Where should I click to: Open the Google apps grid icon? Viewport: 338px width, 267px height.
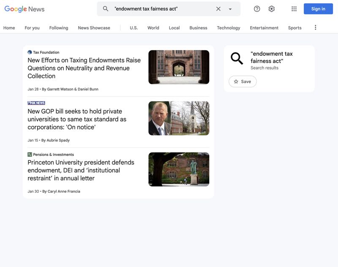click(x=294, y=9)
